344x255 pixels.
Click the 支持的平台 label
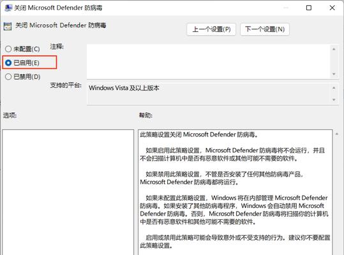66,85
